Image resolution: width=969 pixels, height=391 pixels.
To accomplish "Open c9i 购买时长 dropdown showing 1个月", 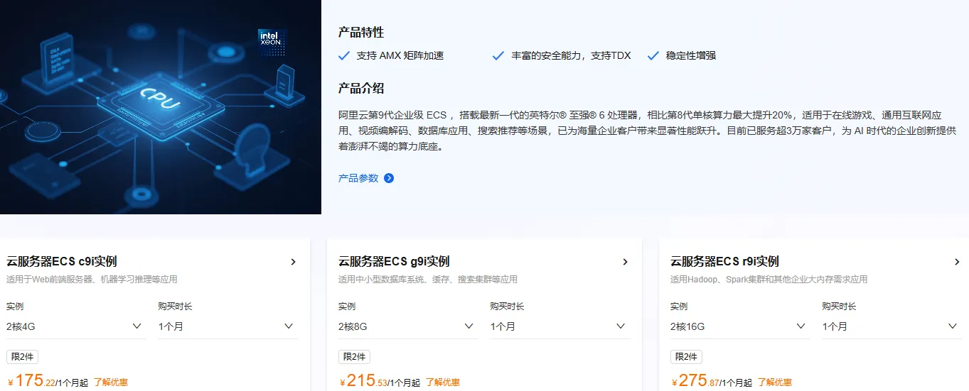I will pyautogui.click(x=227, y=326).
